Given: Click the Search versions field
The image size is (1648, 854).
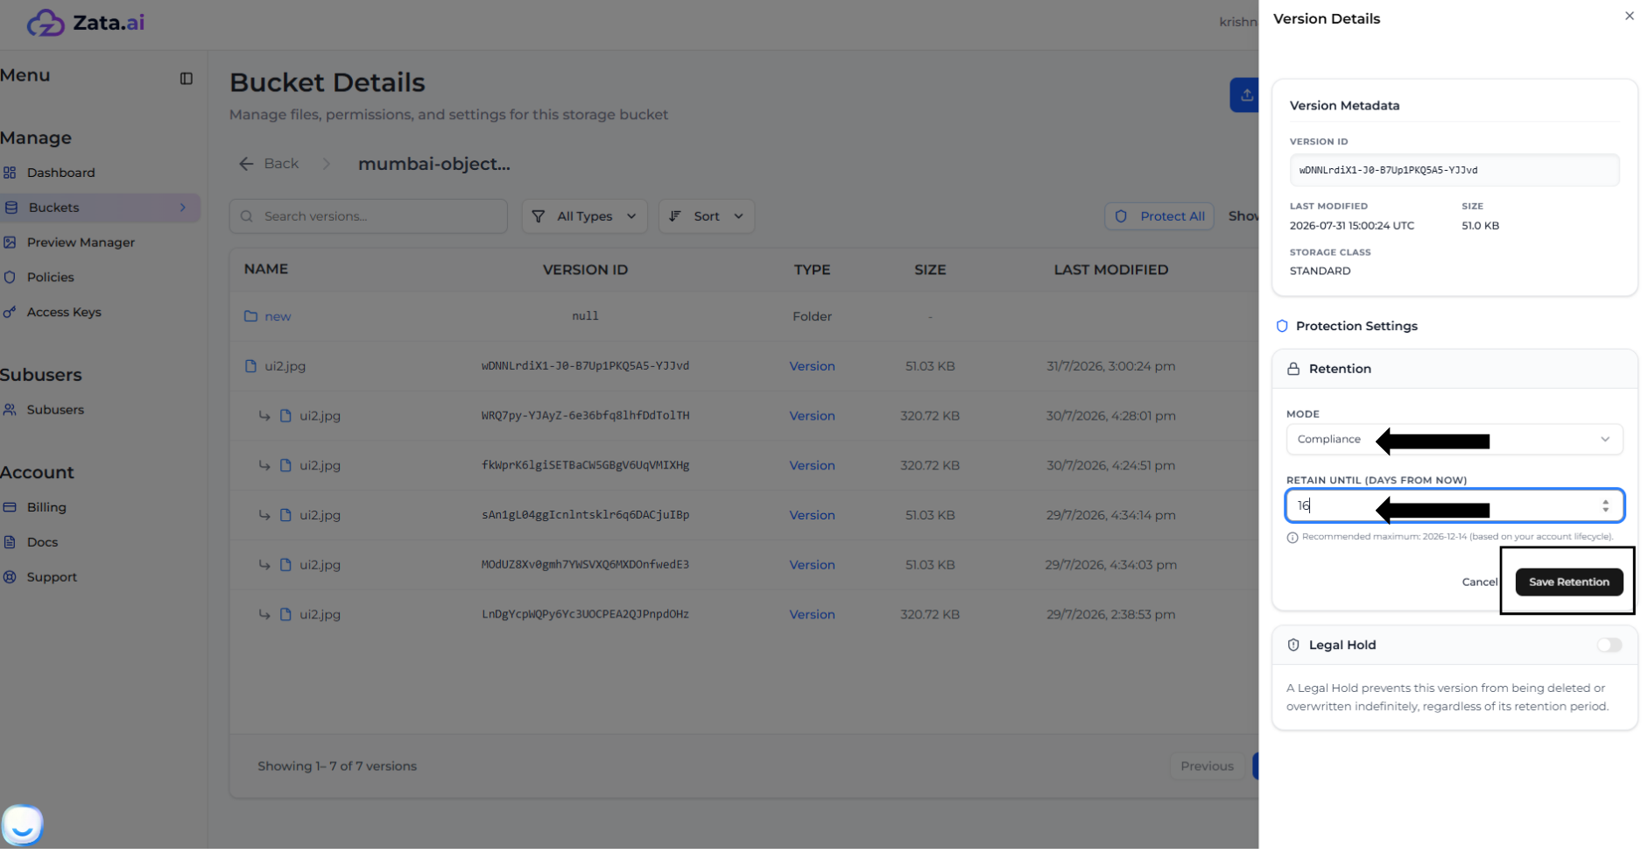Looking at the screenshot, I should click(368, 216).
